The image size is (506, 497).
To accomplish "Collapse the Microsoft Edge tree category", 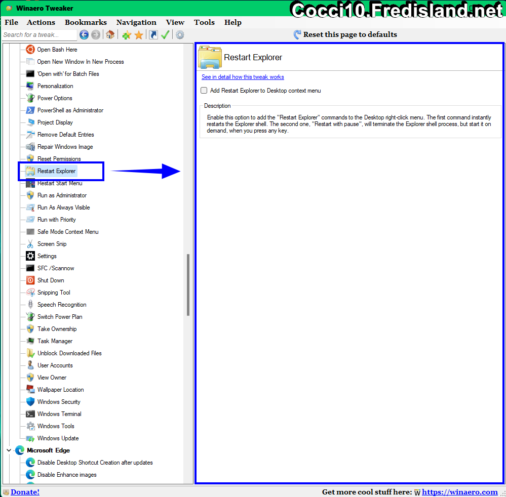I will [x=9, y=450].
